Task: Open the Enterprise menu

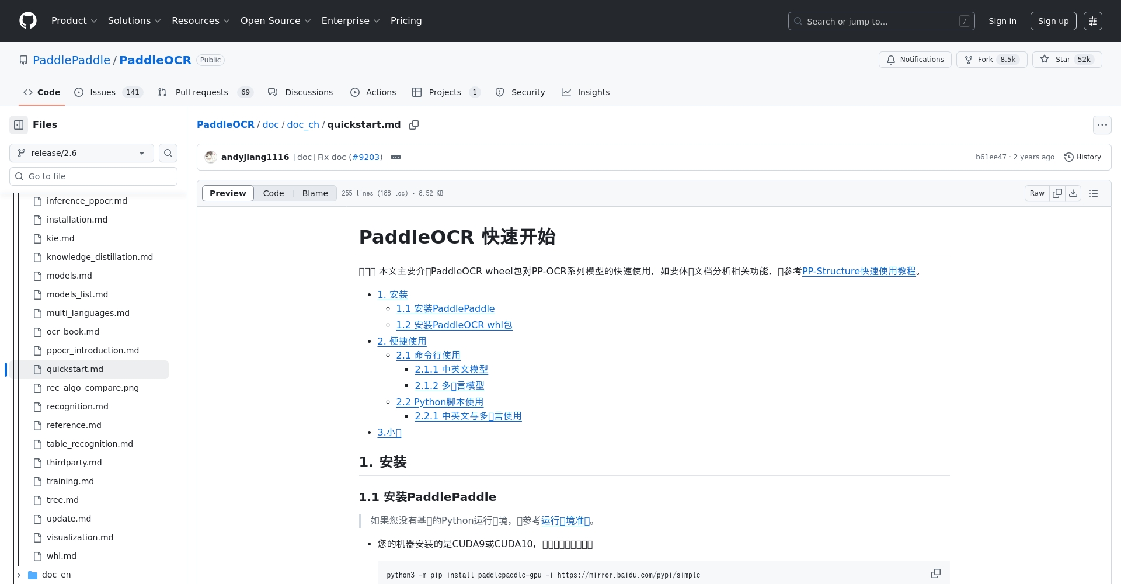Action: tap(351, 21)
